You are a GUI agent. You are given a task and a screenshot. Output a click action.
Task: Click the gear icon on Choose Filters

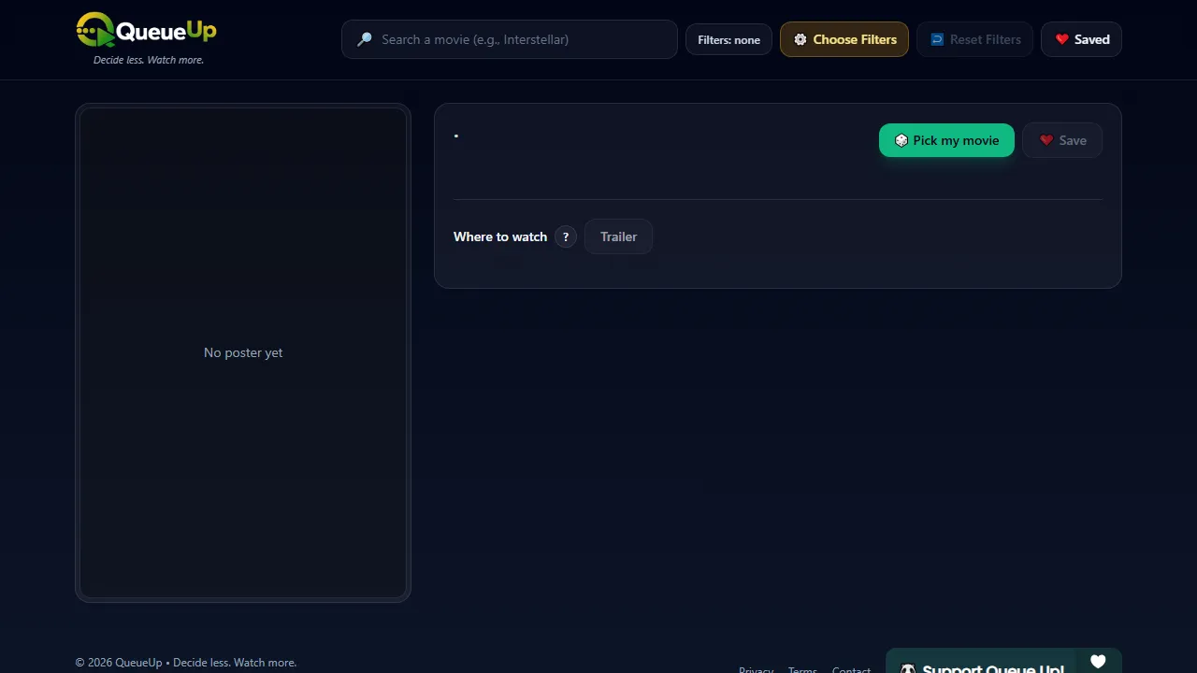click(x=800, y=39)
